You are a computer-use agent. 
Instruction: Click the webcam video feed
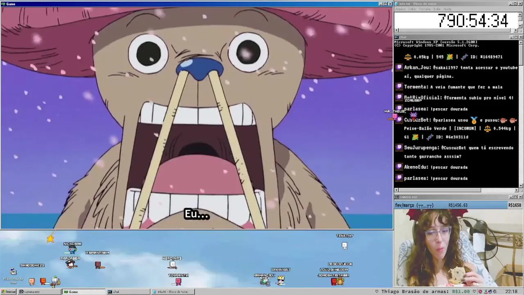pyautogui.click(x=458, y=247)
